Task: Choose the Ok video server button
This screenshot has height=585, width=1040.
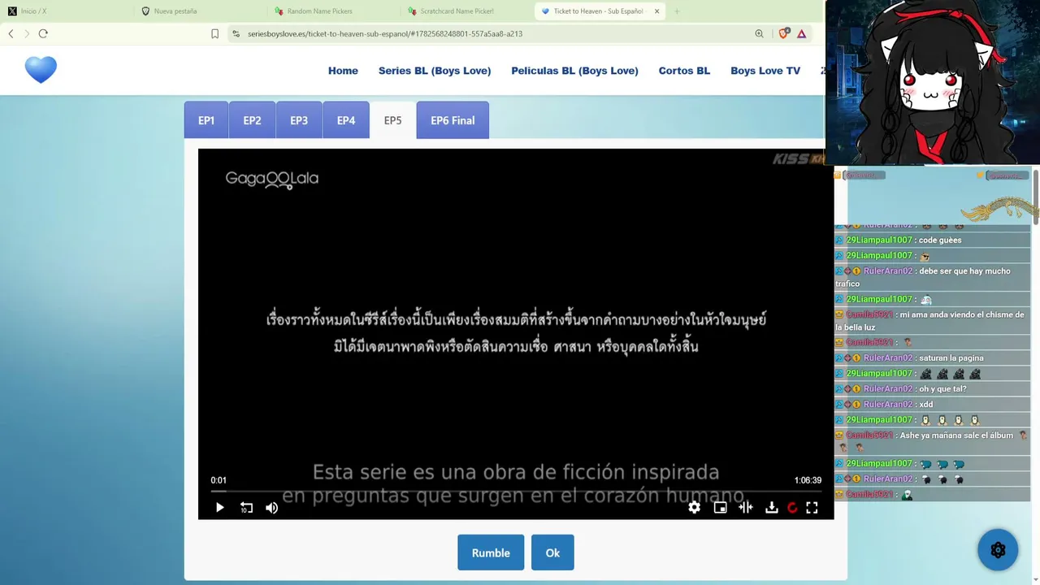Action: pos(552,552)
